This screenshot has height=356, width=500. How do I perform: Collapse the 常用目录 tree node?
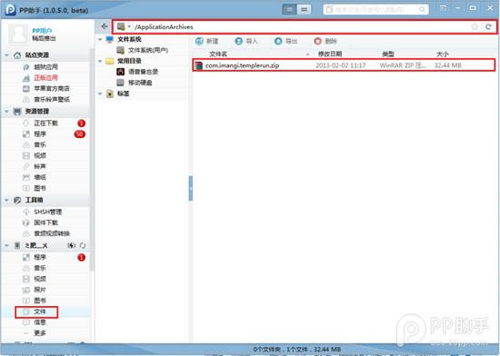tap(100, 61)
